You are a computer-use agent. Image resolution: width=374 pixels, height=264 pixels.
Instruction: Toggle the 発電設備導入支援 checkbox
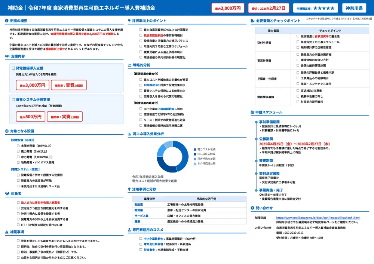[x=13, y=68]
